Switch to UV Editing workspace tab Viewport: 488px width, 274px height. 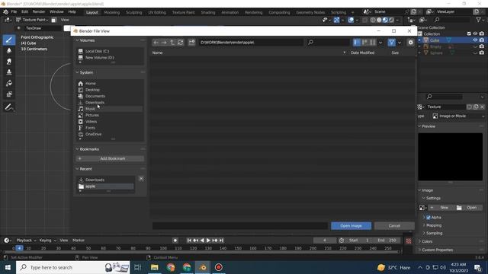point(157,12)
